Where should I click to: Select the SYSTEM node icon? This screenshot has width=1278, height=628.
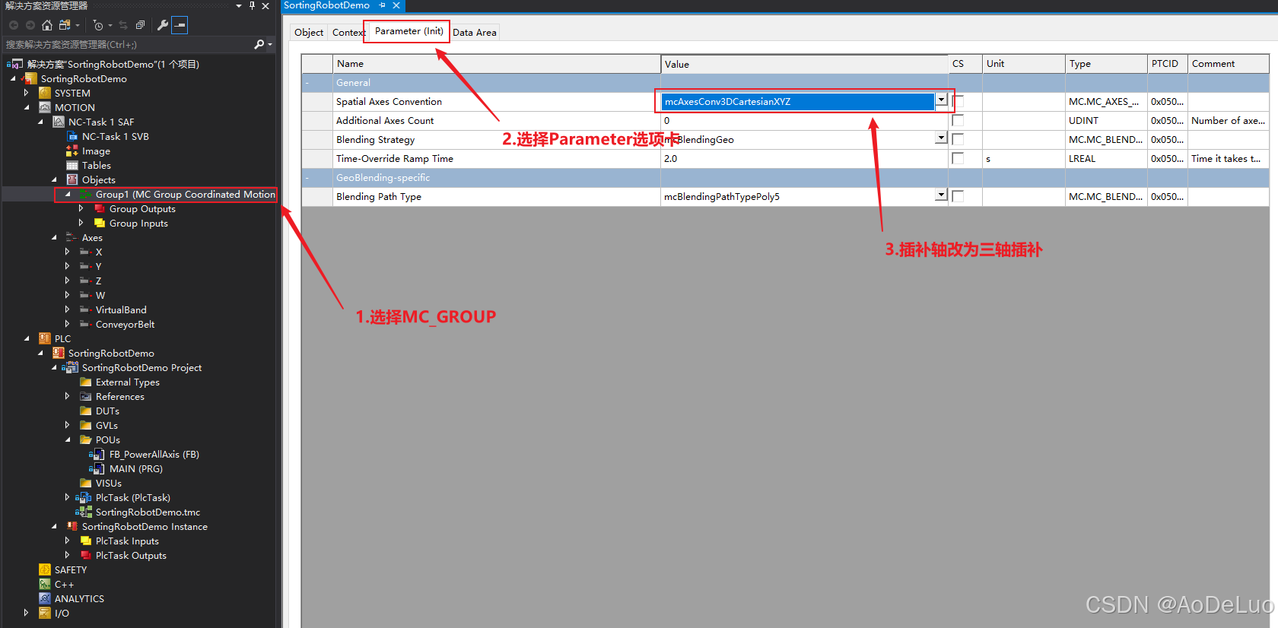tap(45, 93)
